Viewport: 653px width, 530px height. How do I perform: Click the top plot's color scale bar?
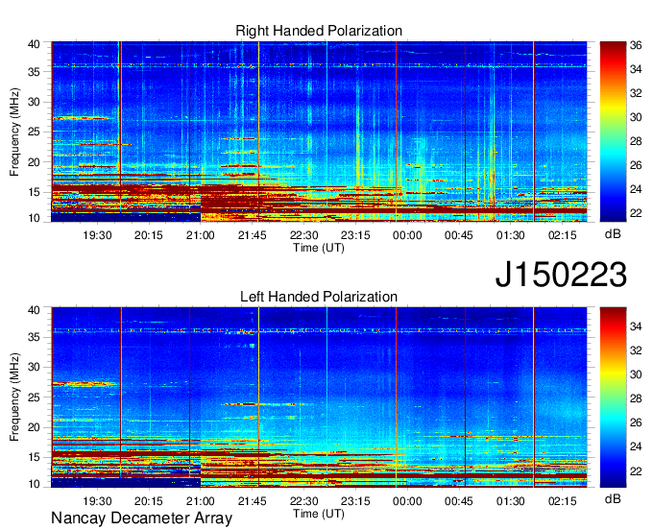pos(613,132)
